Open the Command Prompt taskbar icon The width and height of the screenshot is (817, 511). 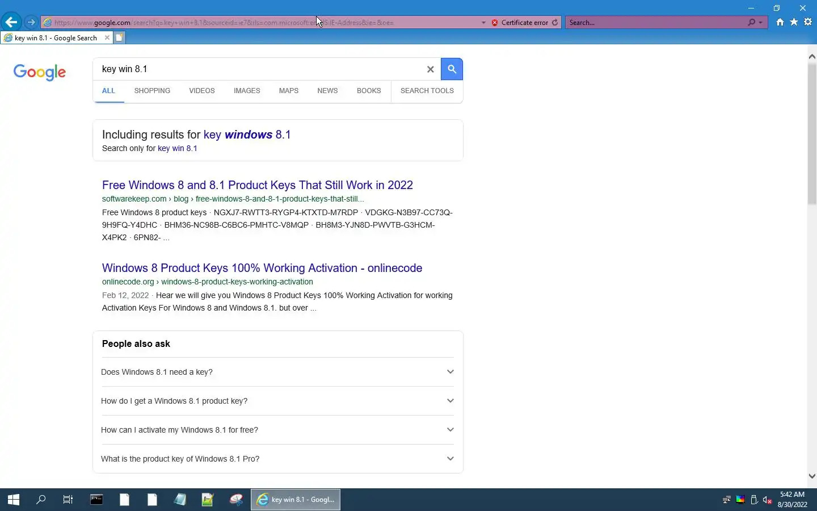(x=96, y=500)
